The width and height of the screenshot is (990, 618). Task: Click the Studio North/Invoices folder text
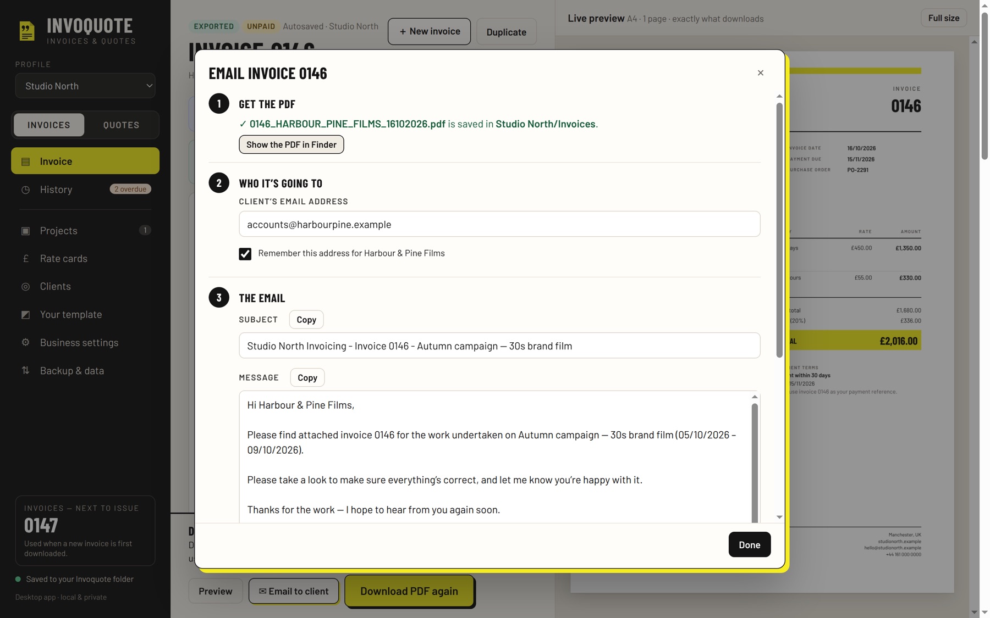545,124
